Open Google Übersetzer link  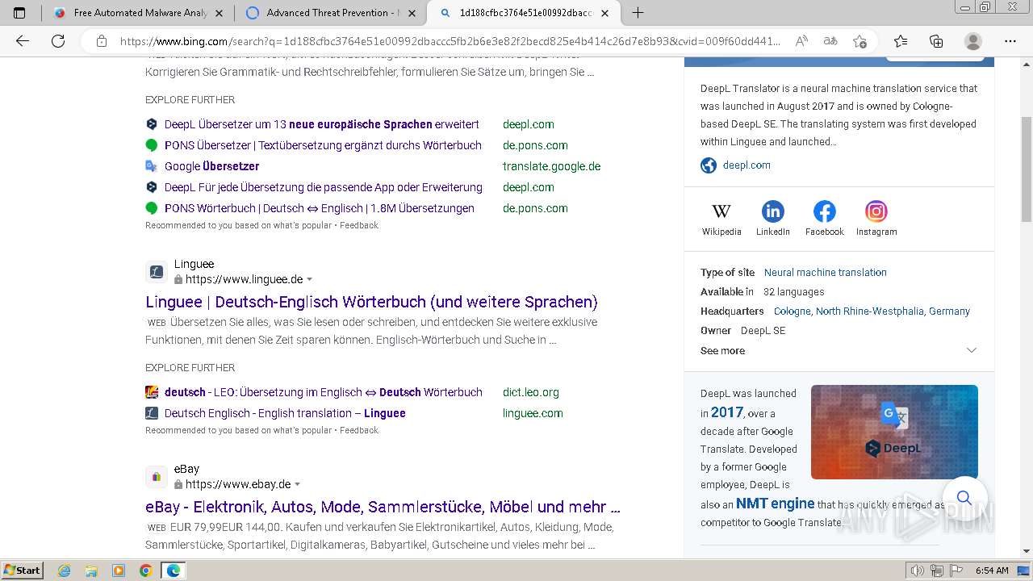click(211, 166)
